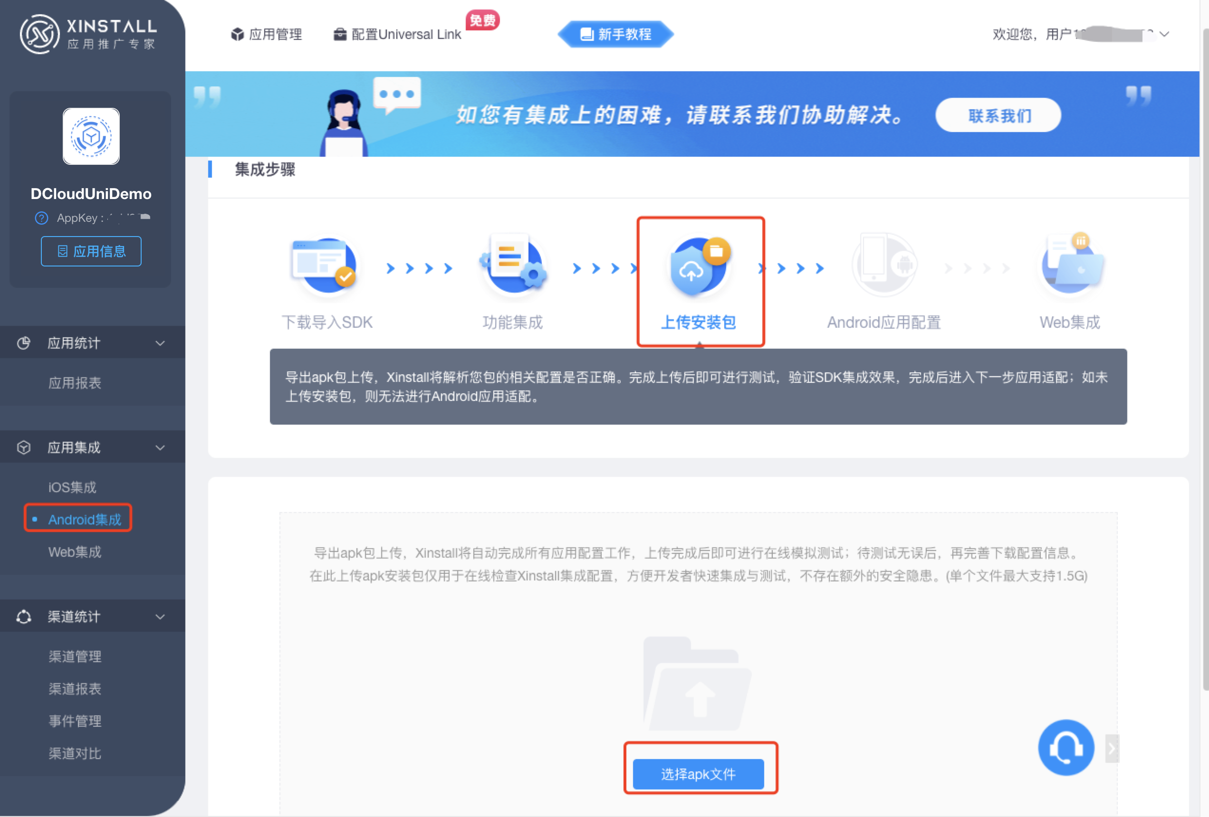Click the 上传安装包 step label
Image resolution: width=1209 pixels, height=817 pixels.
699,323
